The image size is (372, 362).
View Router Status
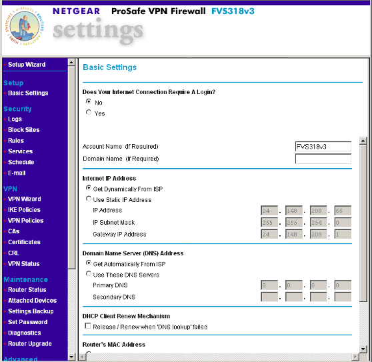pos(27,290)
